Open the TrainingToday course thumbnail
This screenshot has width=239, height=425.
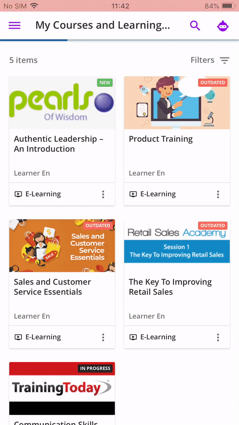click(62, 388)
